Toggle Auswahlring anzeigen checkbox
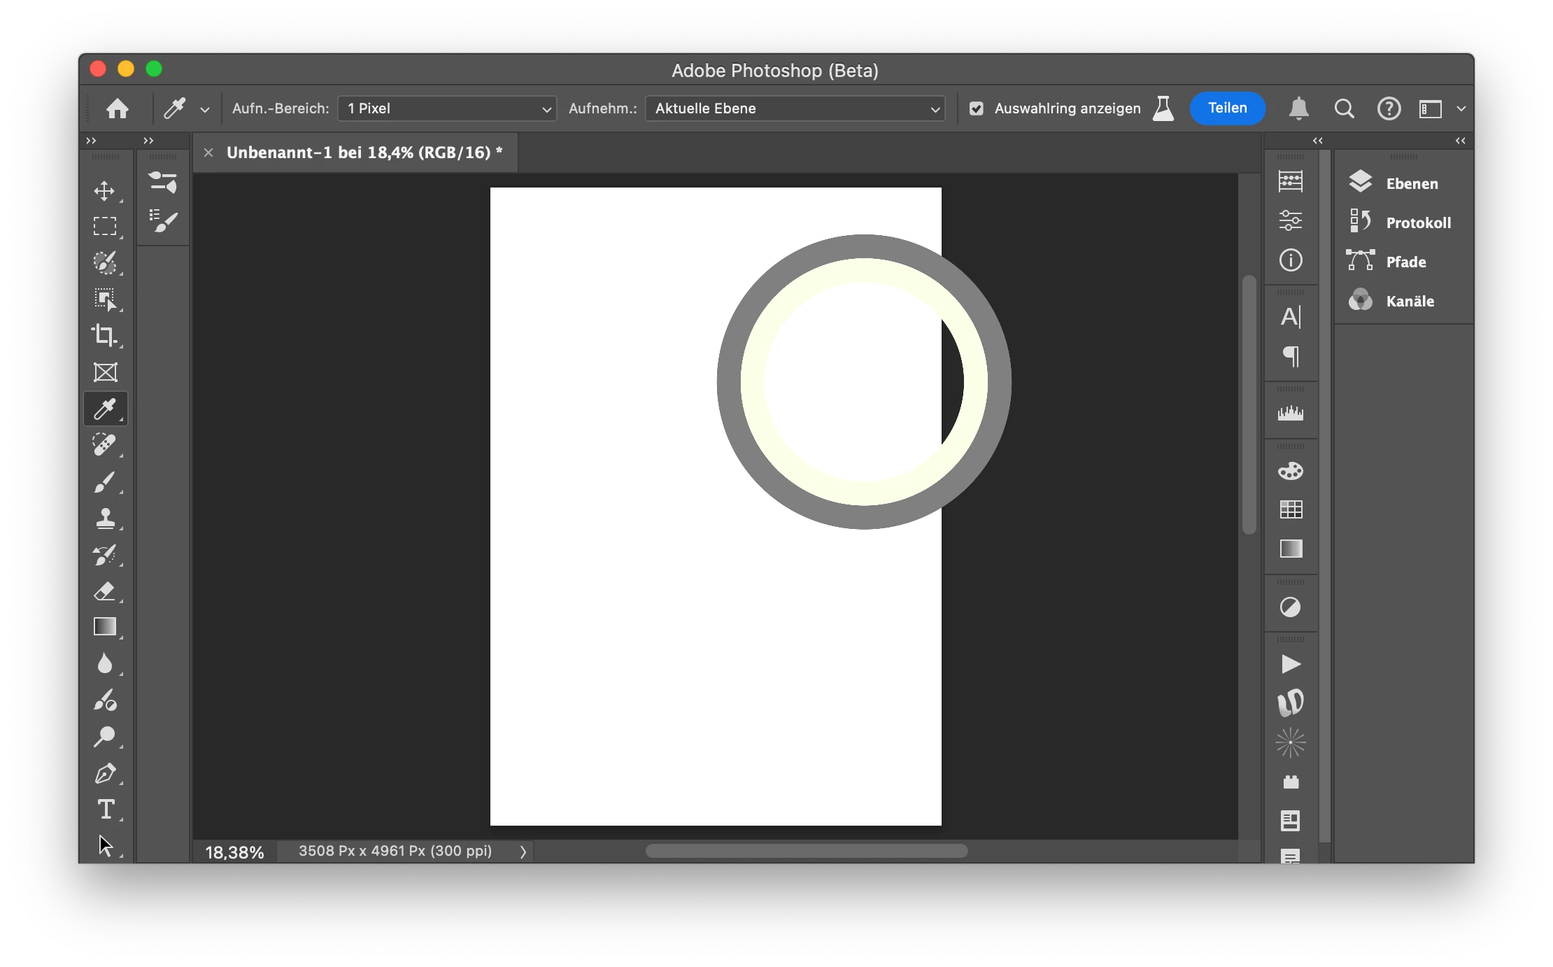Viewport: 1553px width, 967px height. [x=977, y=108]
